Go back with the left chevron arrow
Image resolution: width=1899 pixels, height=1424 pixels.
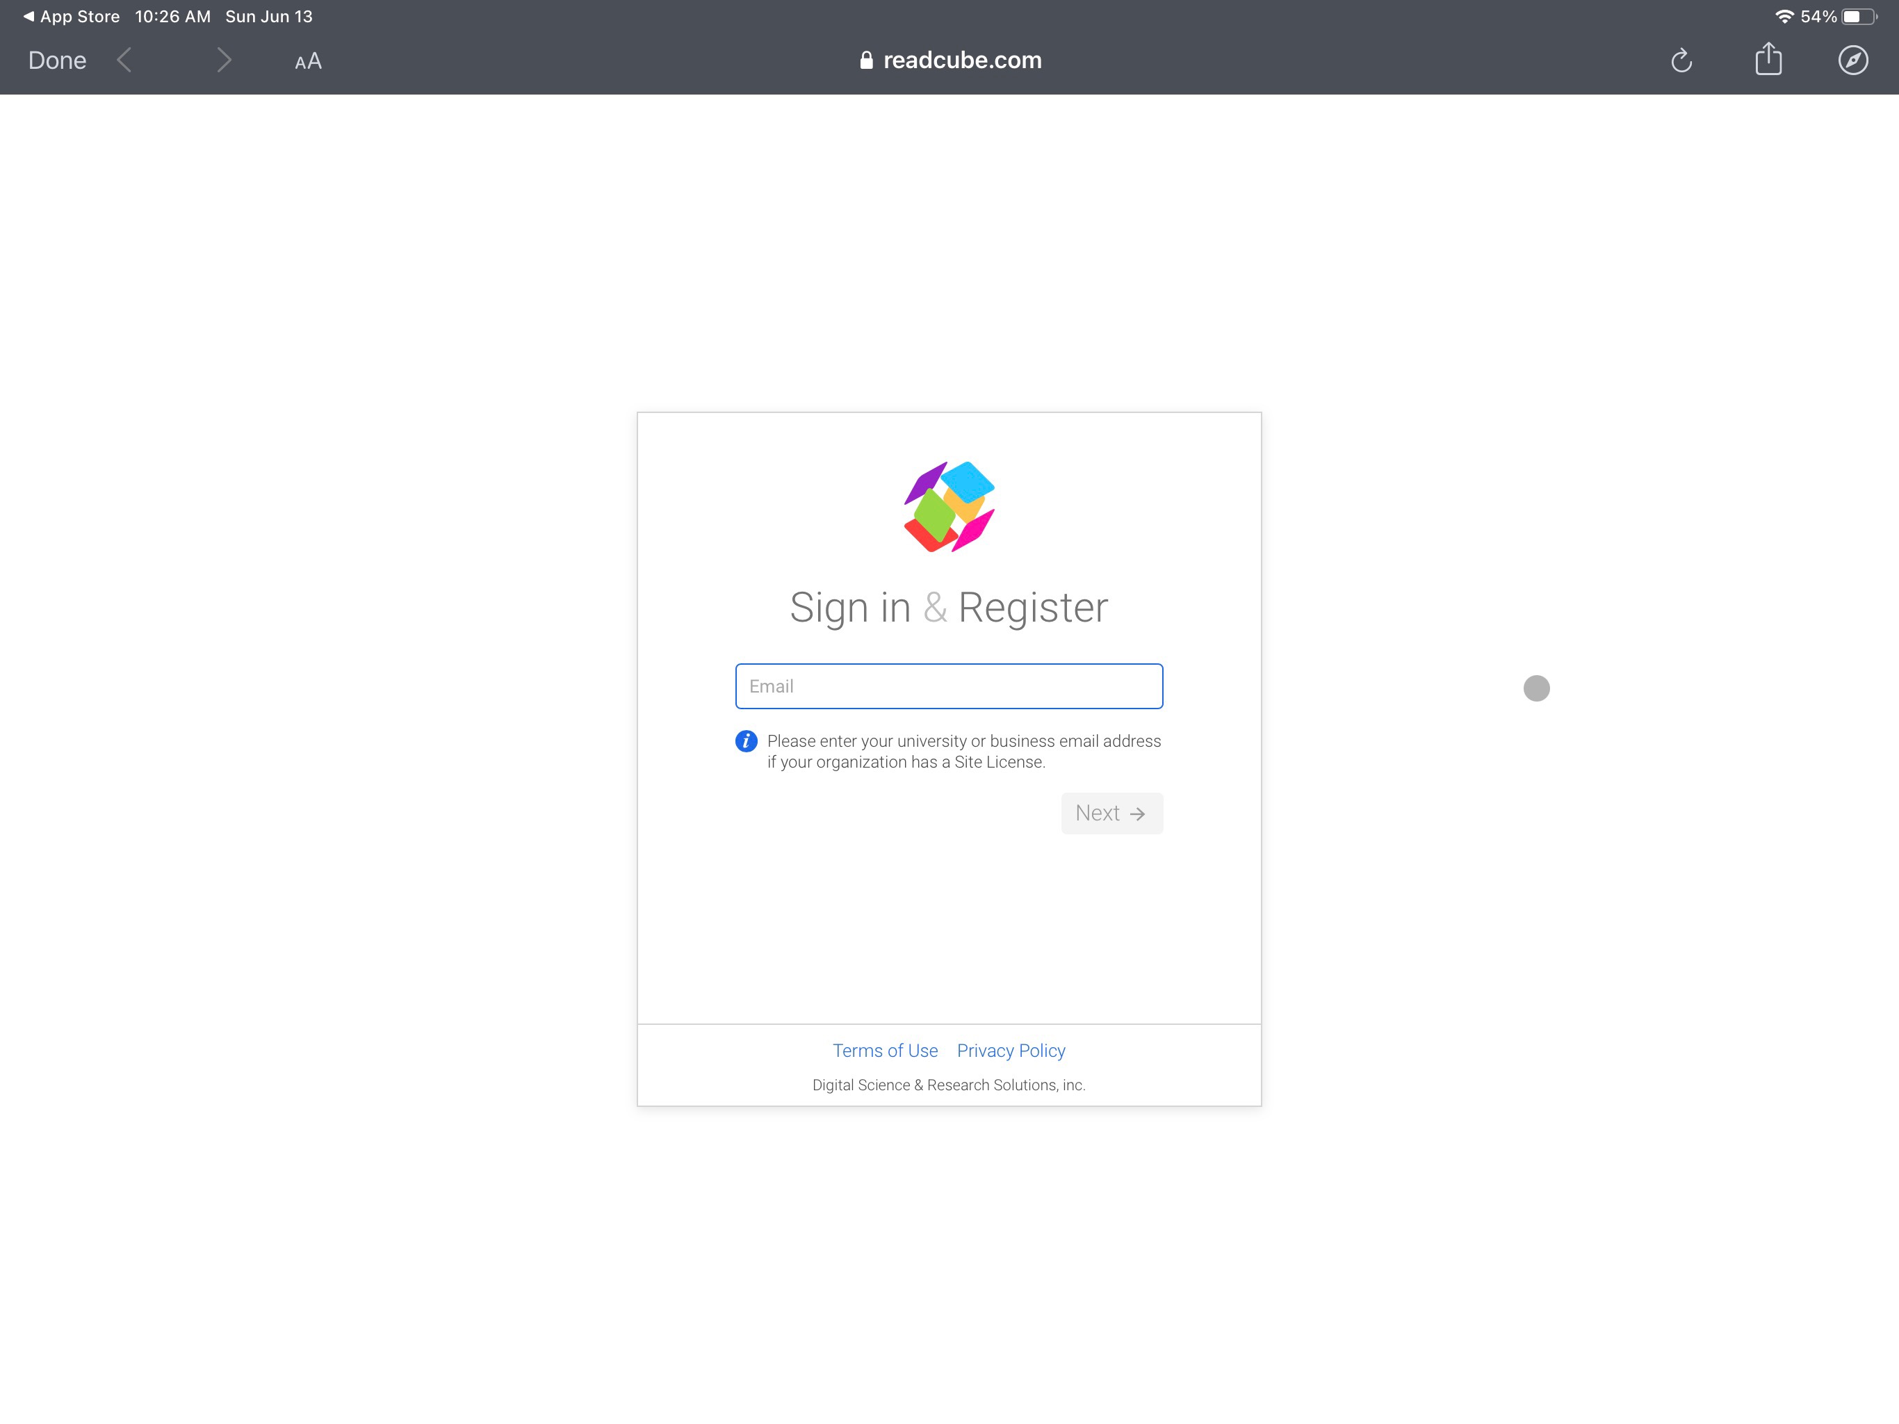pos(124,60)
